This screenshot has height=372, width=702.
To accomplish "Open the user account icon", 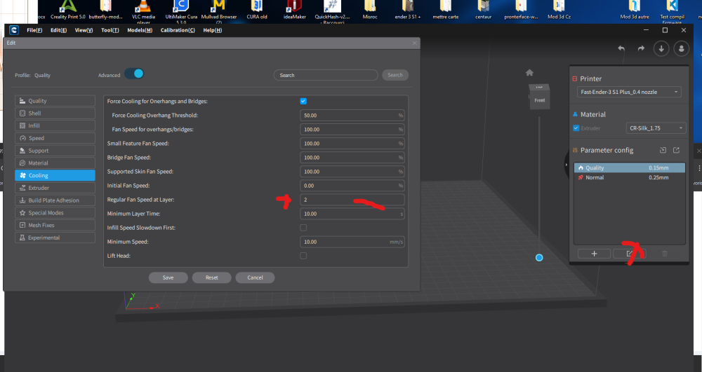I will click(682, 48).
